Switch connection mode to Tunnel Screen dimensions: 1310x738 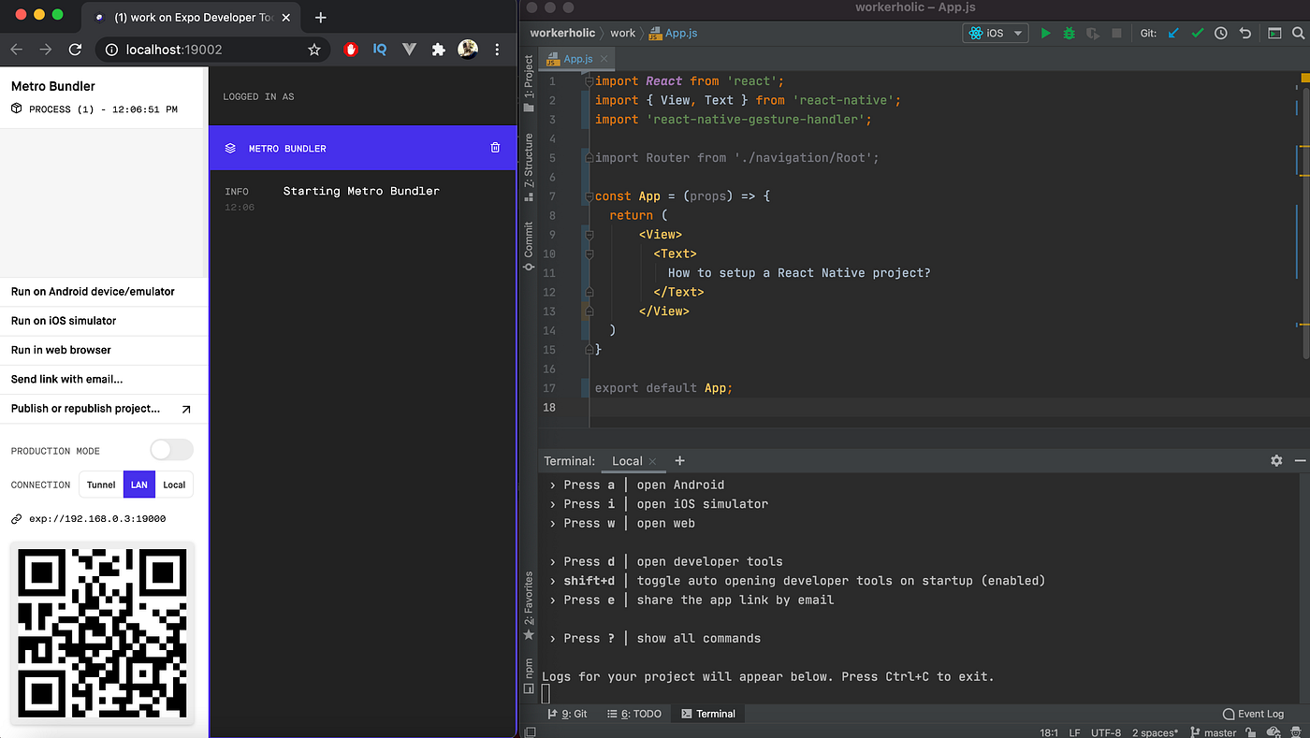tap(100, 485)
